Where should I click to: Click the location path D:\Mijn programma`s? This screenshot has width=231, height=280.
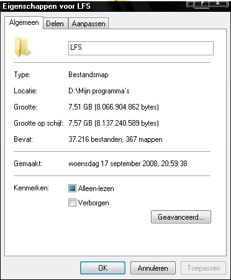99,91
